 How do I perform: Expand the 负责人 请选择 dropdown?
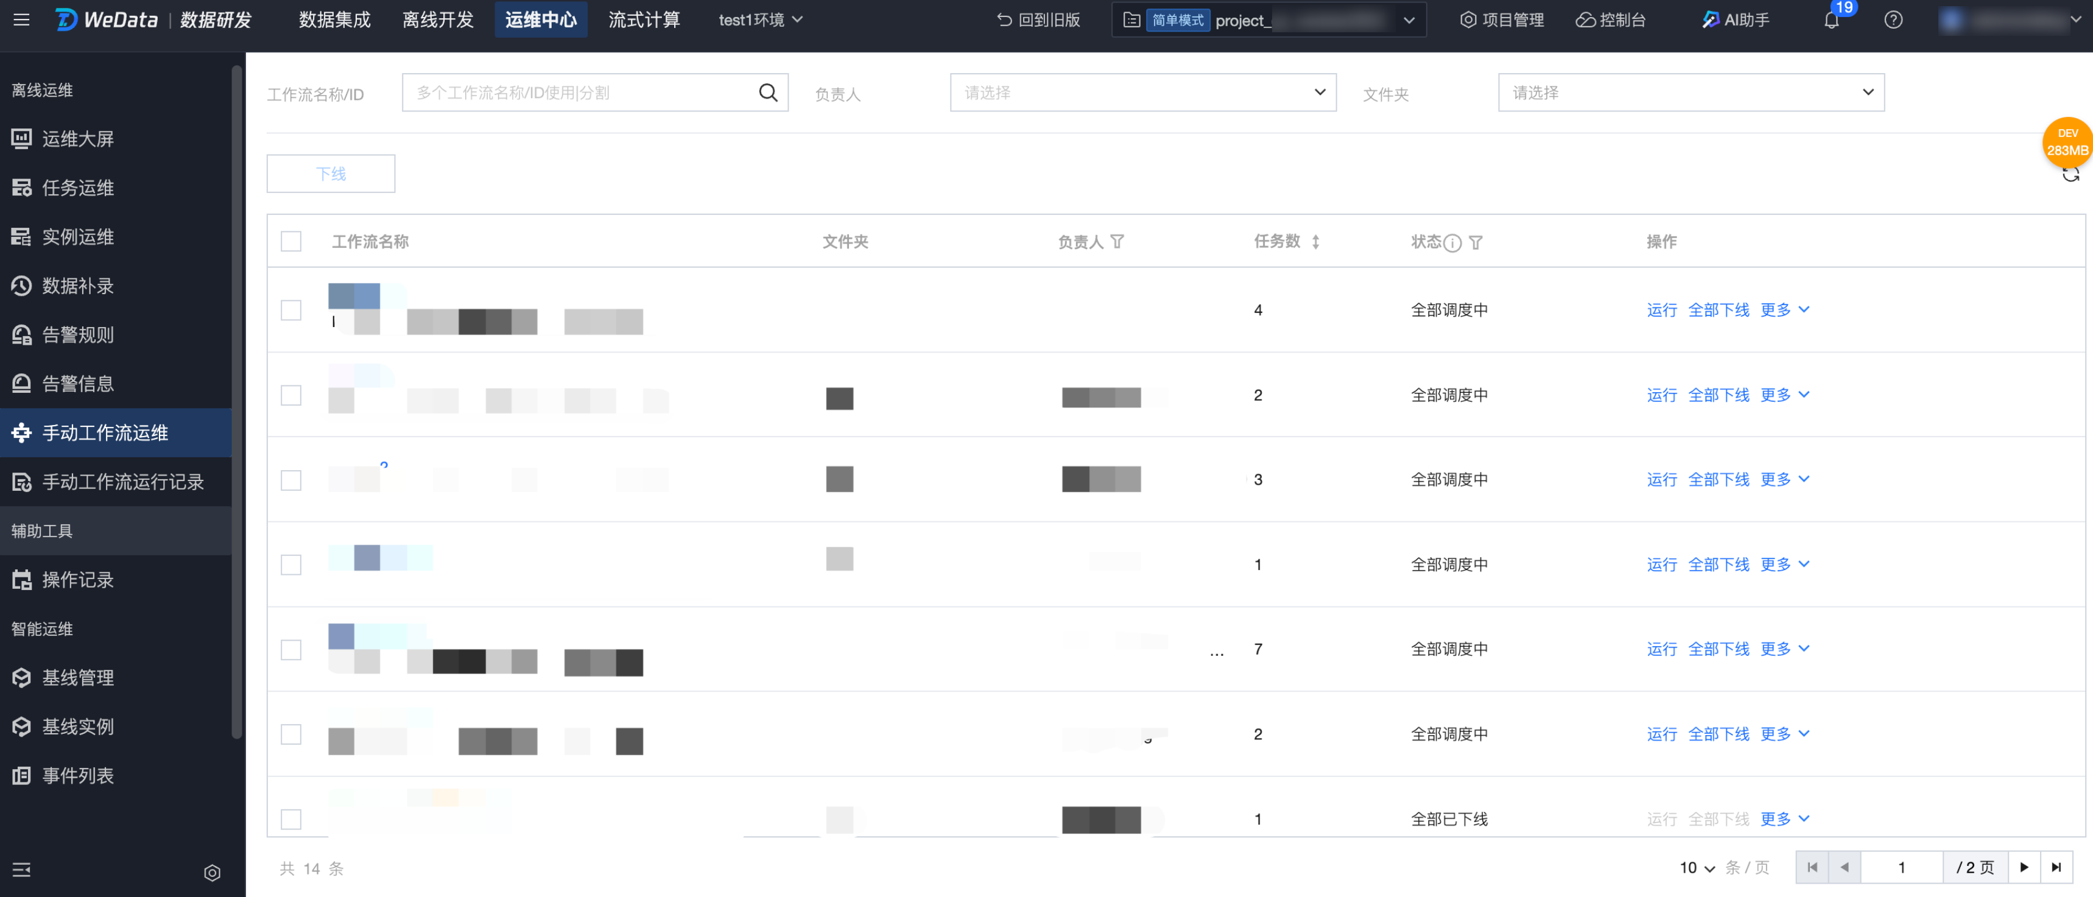coord(1142,93)
